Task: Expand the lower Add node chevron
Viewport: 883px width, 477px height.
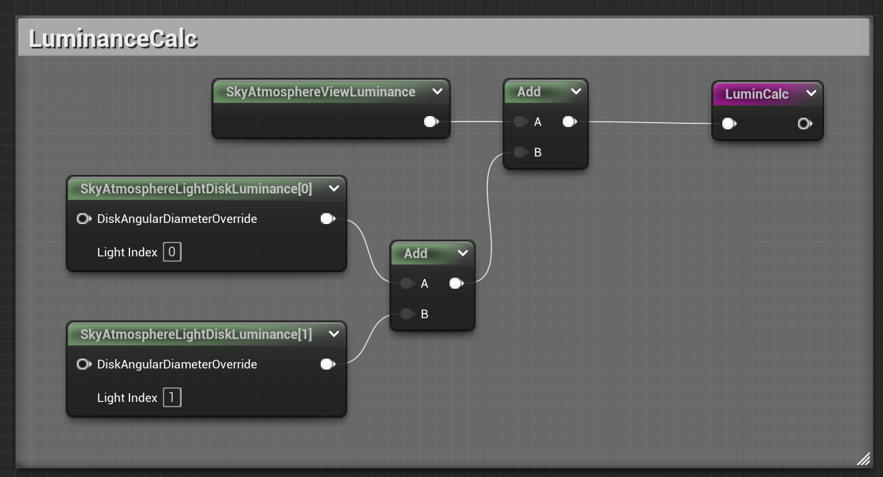Action: pos(462,253)
